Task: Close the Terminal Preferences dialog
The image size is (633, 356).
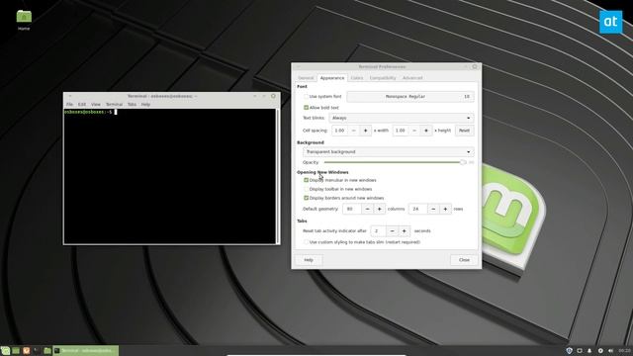Action: pos(464,260)
